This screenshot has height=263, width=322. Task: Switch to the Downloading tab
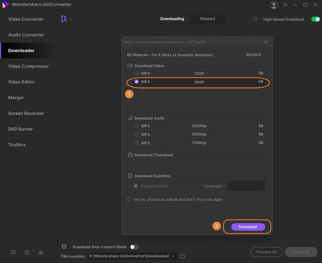tap(172, 19)
